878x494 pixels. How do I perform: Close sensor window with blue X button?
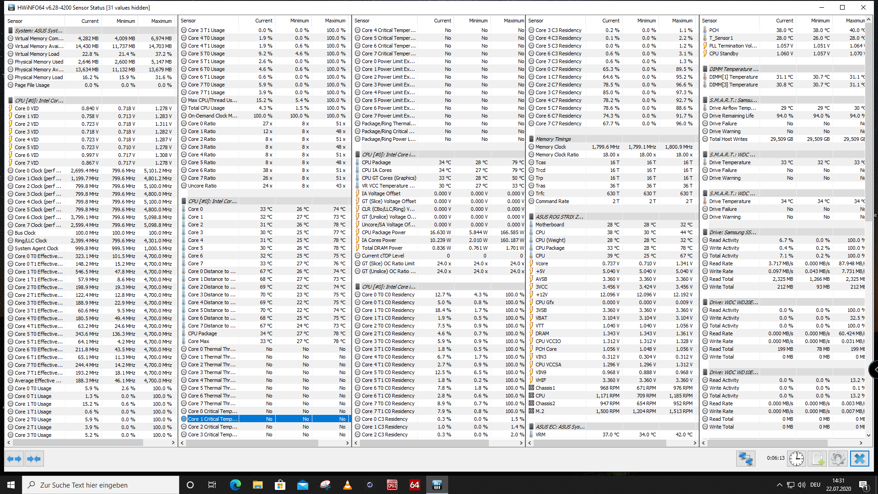click(859, 459)
